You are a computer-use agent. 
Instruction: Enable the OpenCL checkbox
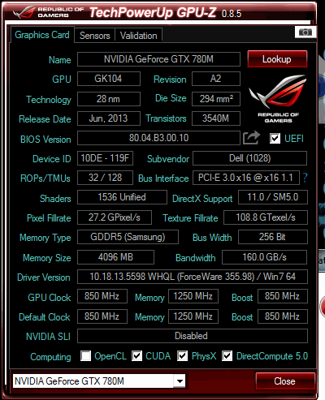coord(85,356)
